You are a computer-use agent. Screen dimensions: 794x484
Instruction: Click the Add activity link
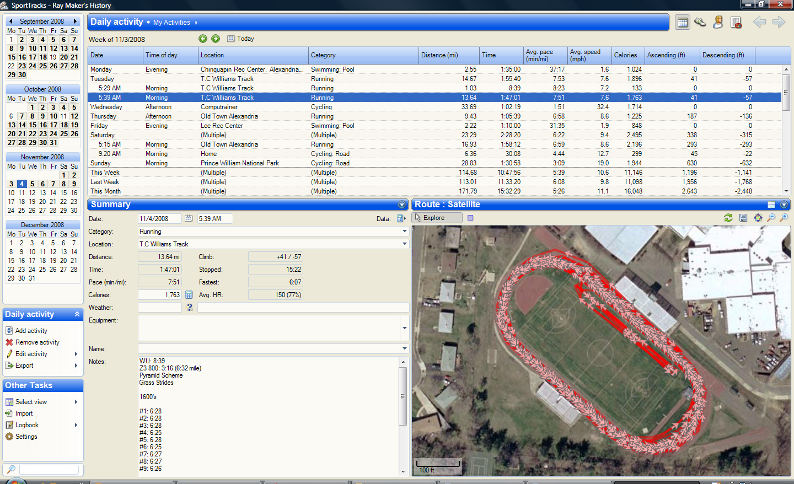31,331
